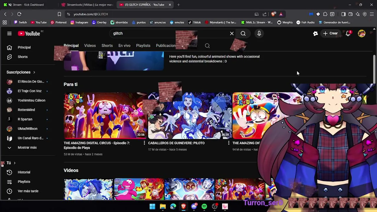The height and width of the screenshot is (212, 377).
Task: Switch to the Videos channel tab
Action: coord(90,46)
